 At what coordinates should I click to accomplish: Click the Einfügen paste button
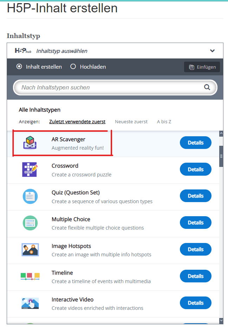point(202,67)
